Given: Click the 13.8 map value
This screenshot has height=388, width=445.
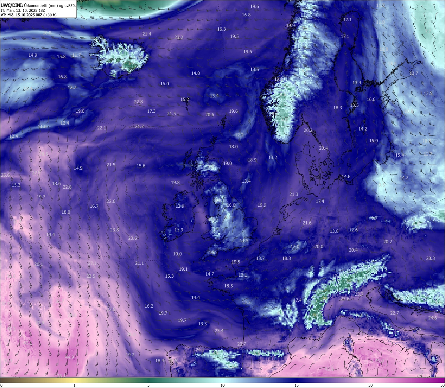Looking at the screenshot, I should pyautogui.click(x=334, y=231).
